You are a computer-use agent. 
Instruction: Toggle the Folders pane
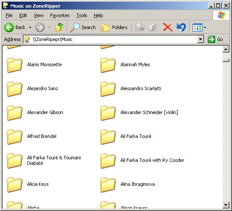tap(114, 27)
